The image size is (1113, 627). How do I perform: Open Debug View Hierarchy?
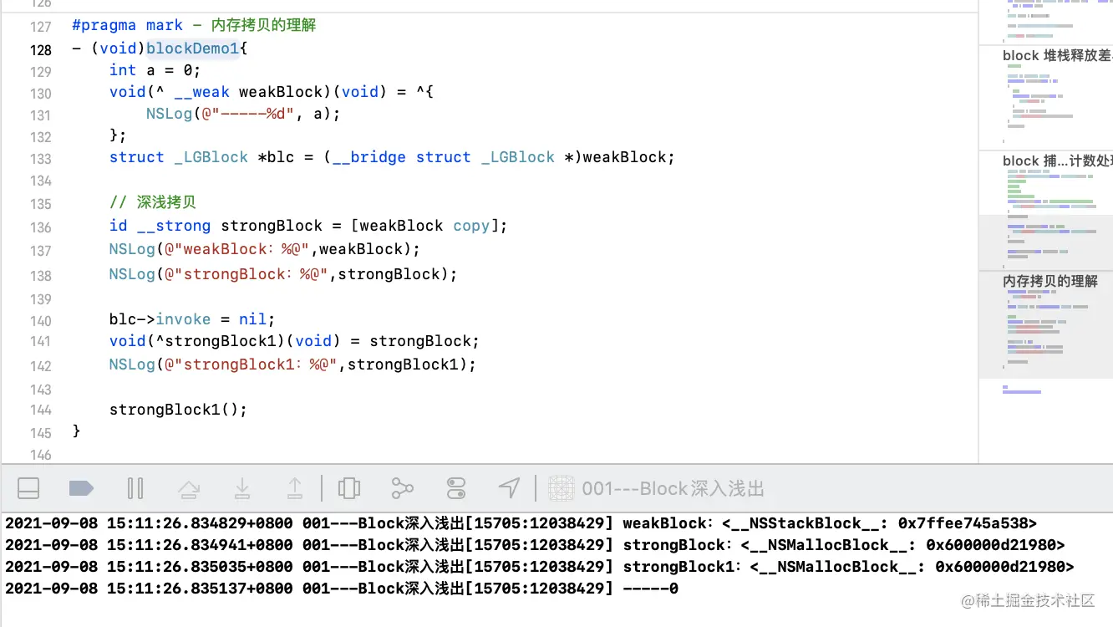coord(348,487)
